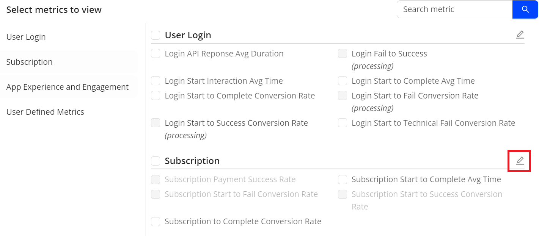This screenshot has width=539, height=236.
Task: Click the blue search magnifier button
Action: tap(525, 9)
